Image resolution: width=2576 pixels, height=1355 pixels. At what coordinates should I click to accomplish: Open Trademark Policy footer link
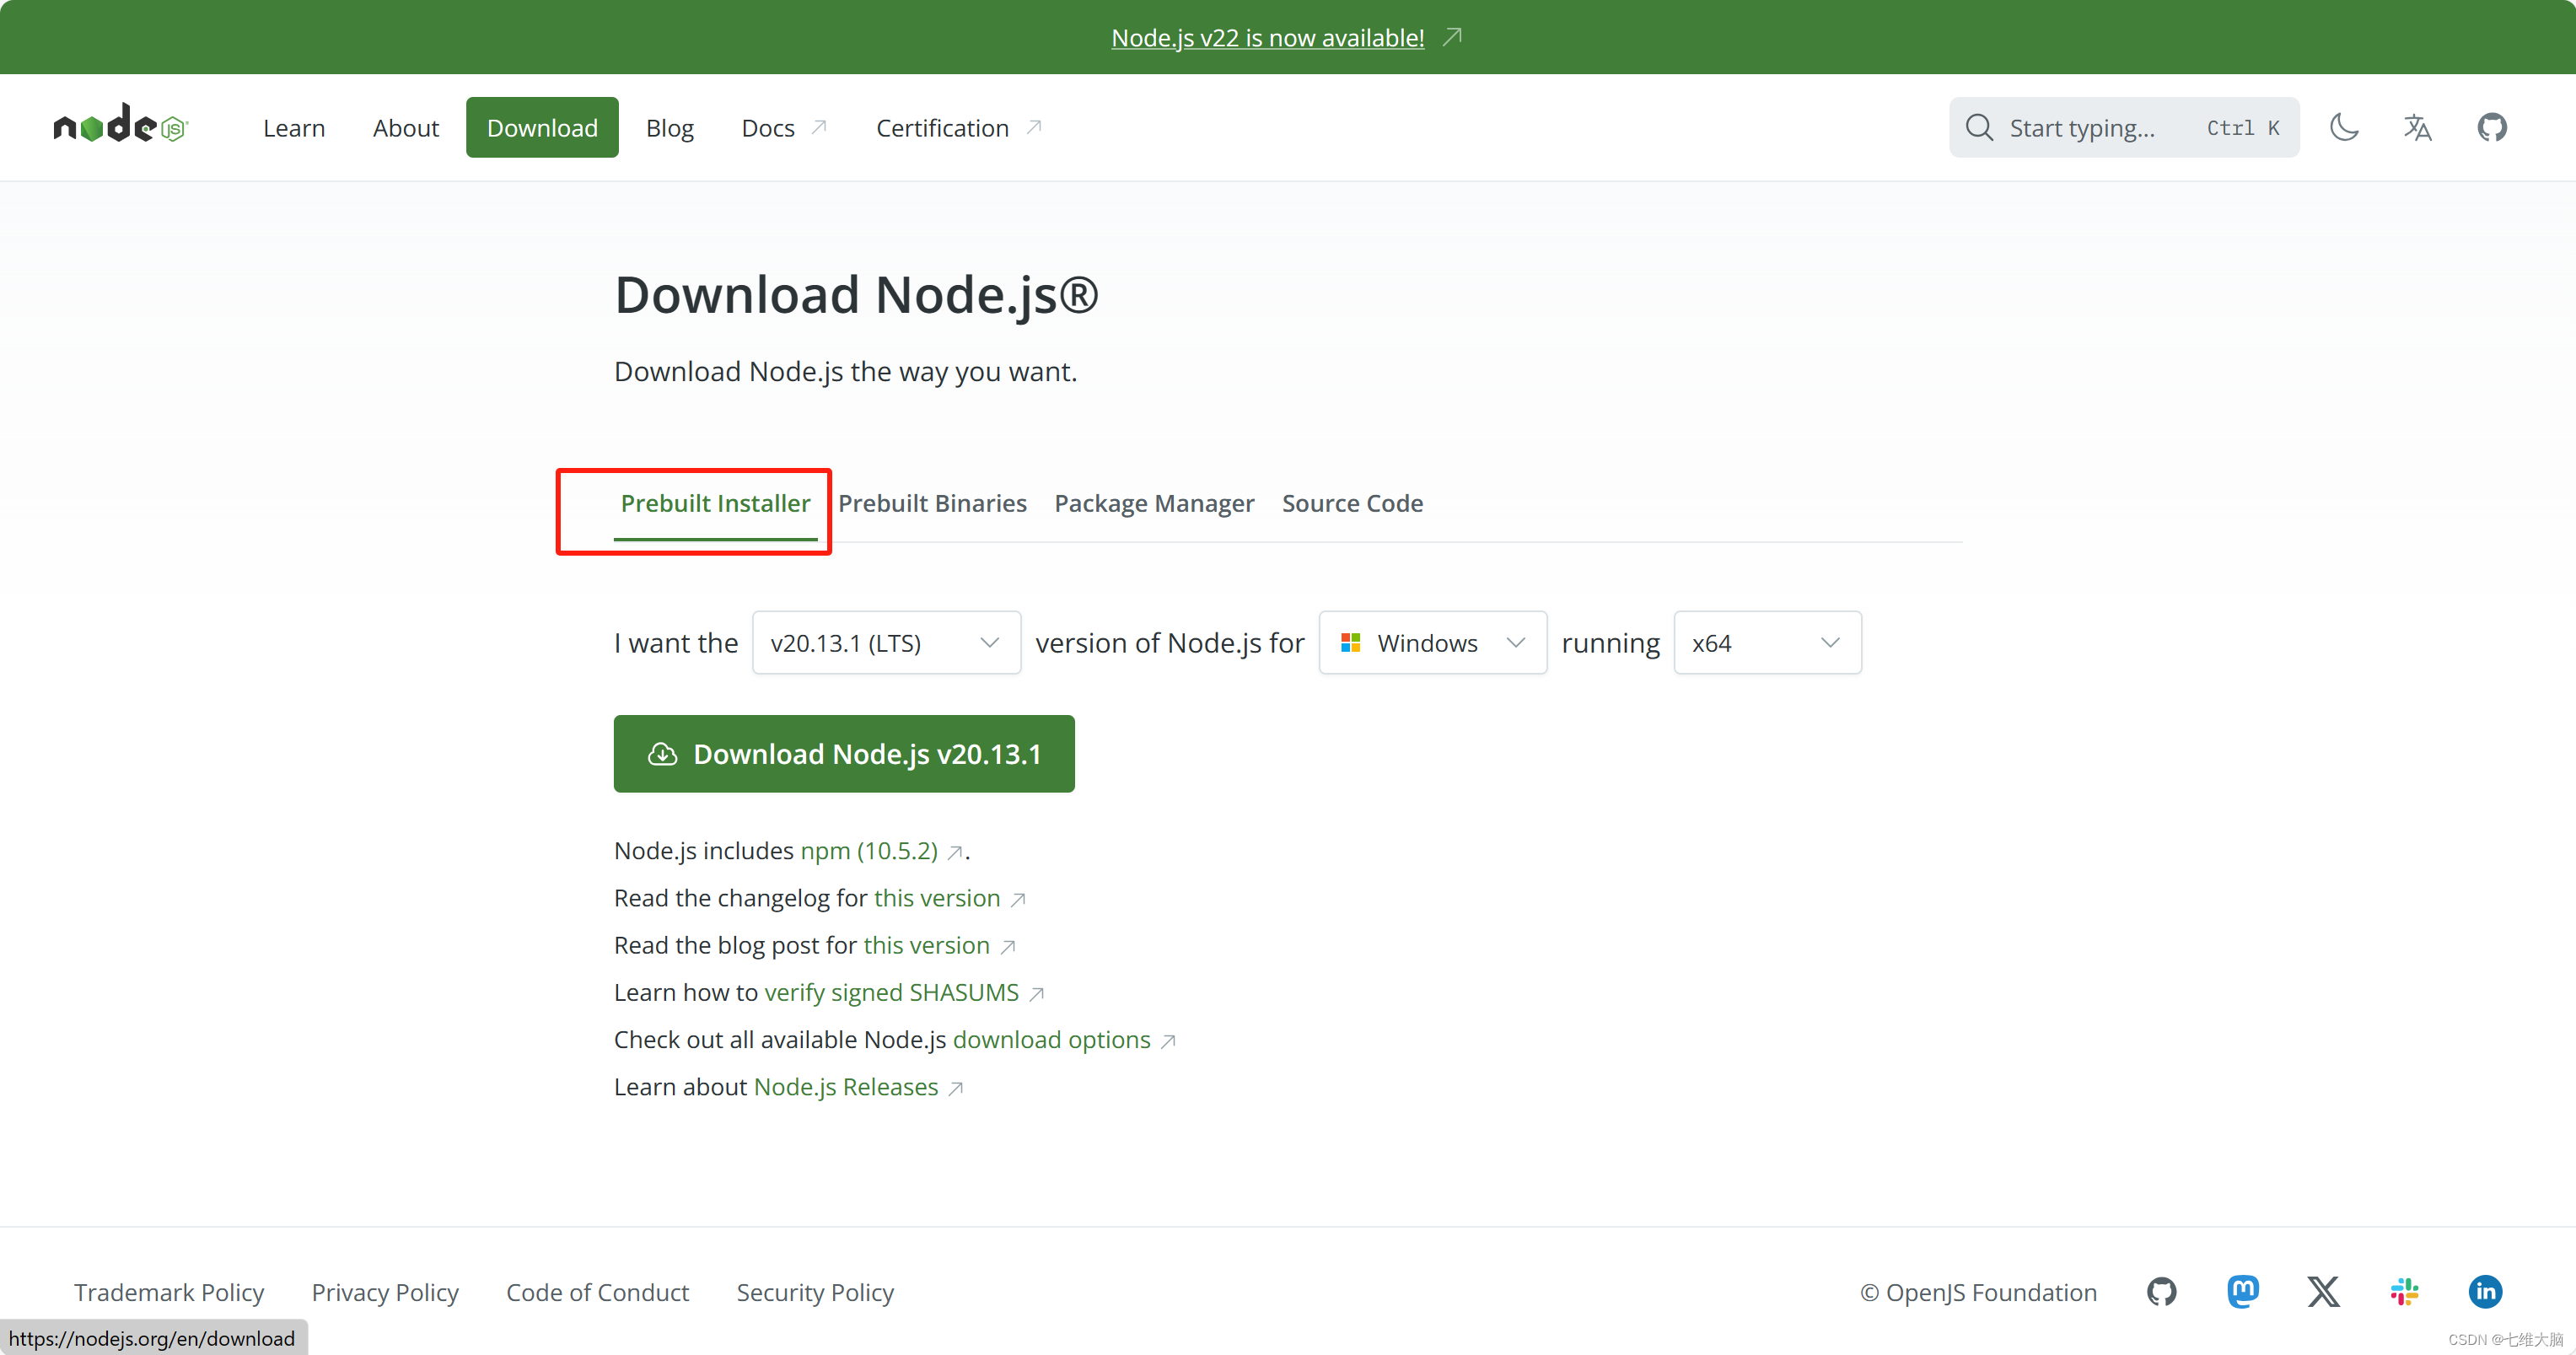coord(169,1292)
